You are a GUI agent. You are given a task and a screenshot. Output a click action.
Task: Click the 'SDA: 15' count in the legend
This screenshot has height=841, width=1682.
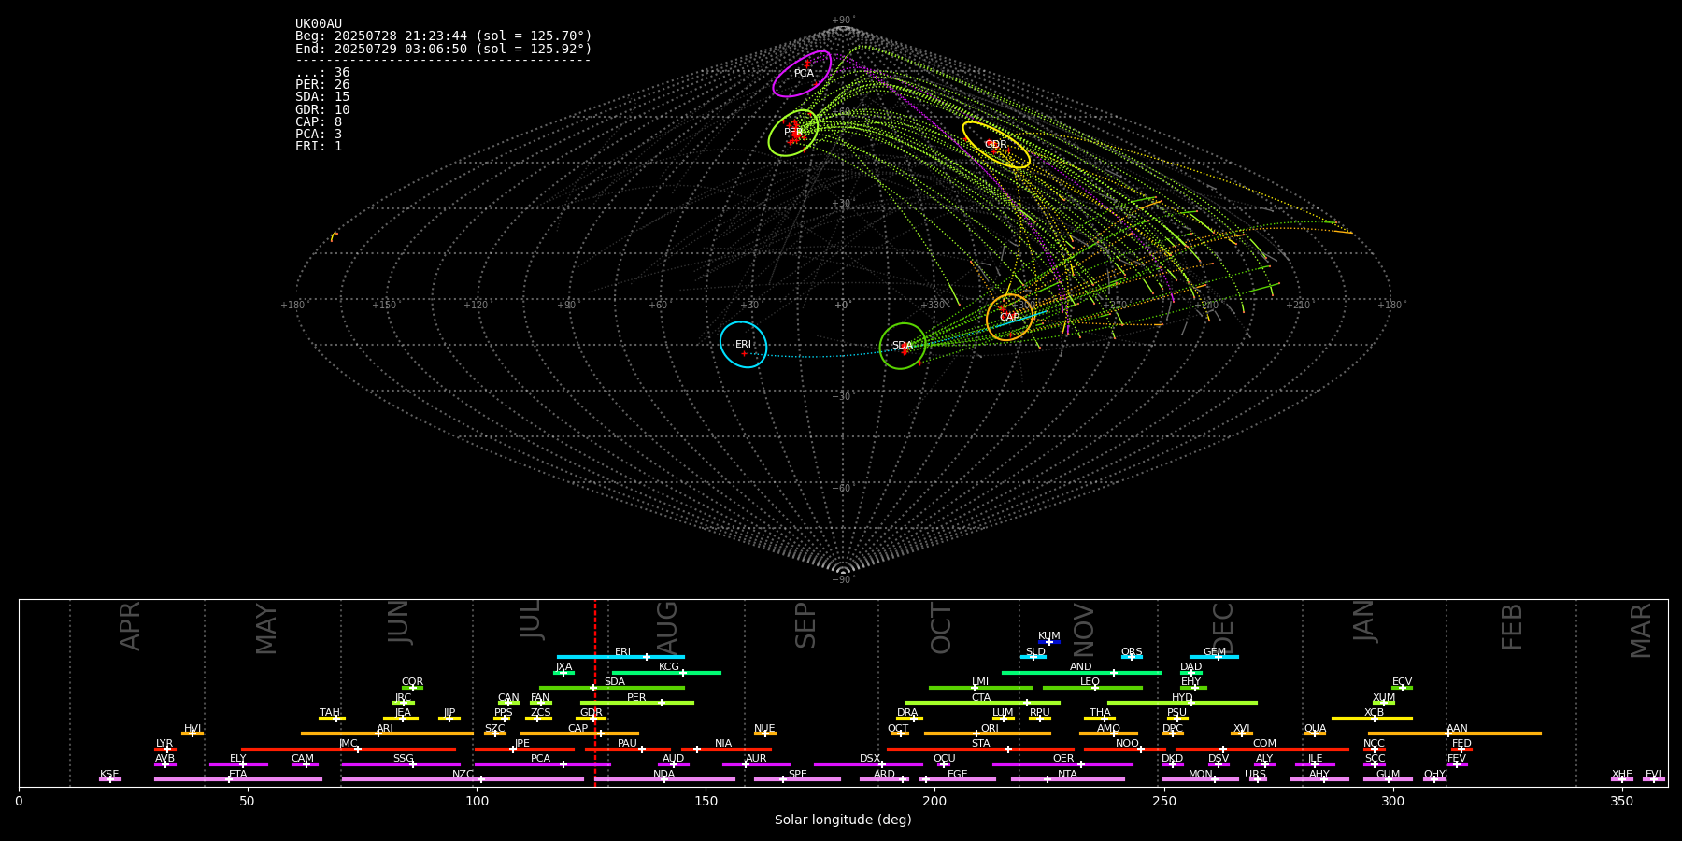point(322,97)
